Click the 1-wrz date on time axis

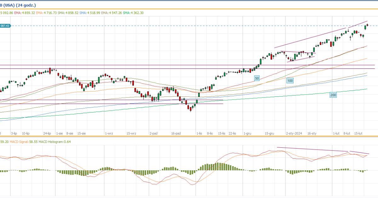pos(109,134)
